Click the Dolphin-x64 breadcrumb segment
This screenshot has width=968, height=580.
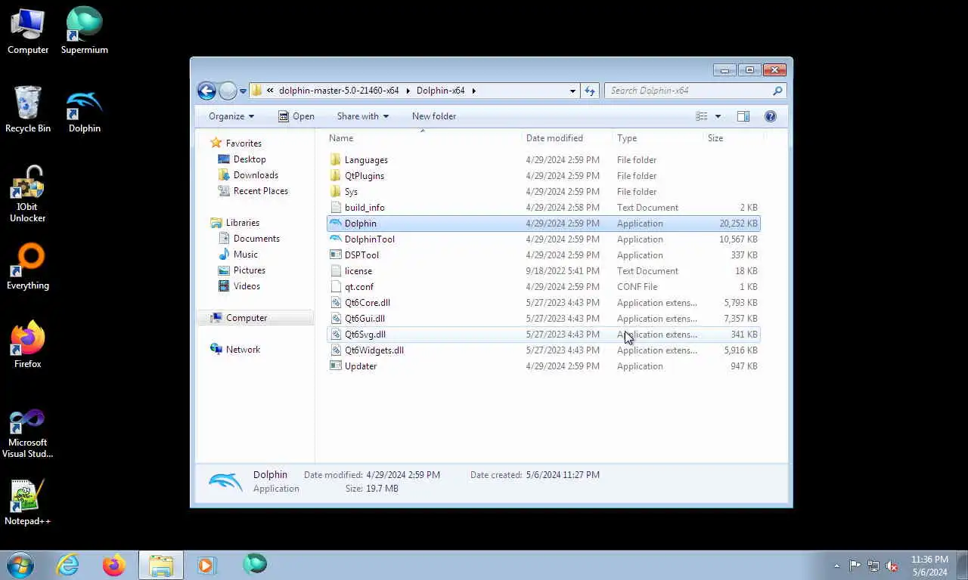[440, 91]
